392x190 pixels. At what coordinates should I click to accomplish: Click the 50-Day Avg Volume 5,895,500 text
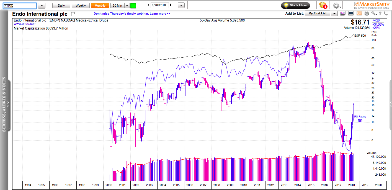pos(222,20)
